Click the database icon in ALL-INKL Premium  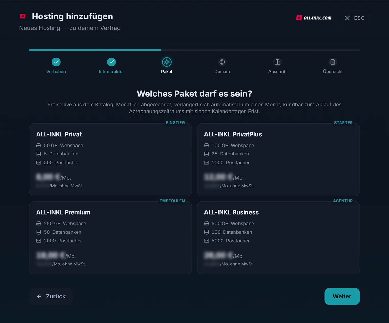coord(39,232)
